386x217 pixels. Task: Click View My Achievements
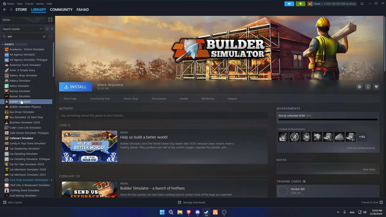pos(361,148)
